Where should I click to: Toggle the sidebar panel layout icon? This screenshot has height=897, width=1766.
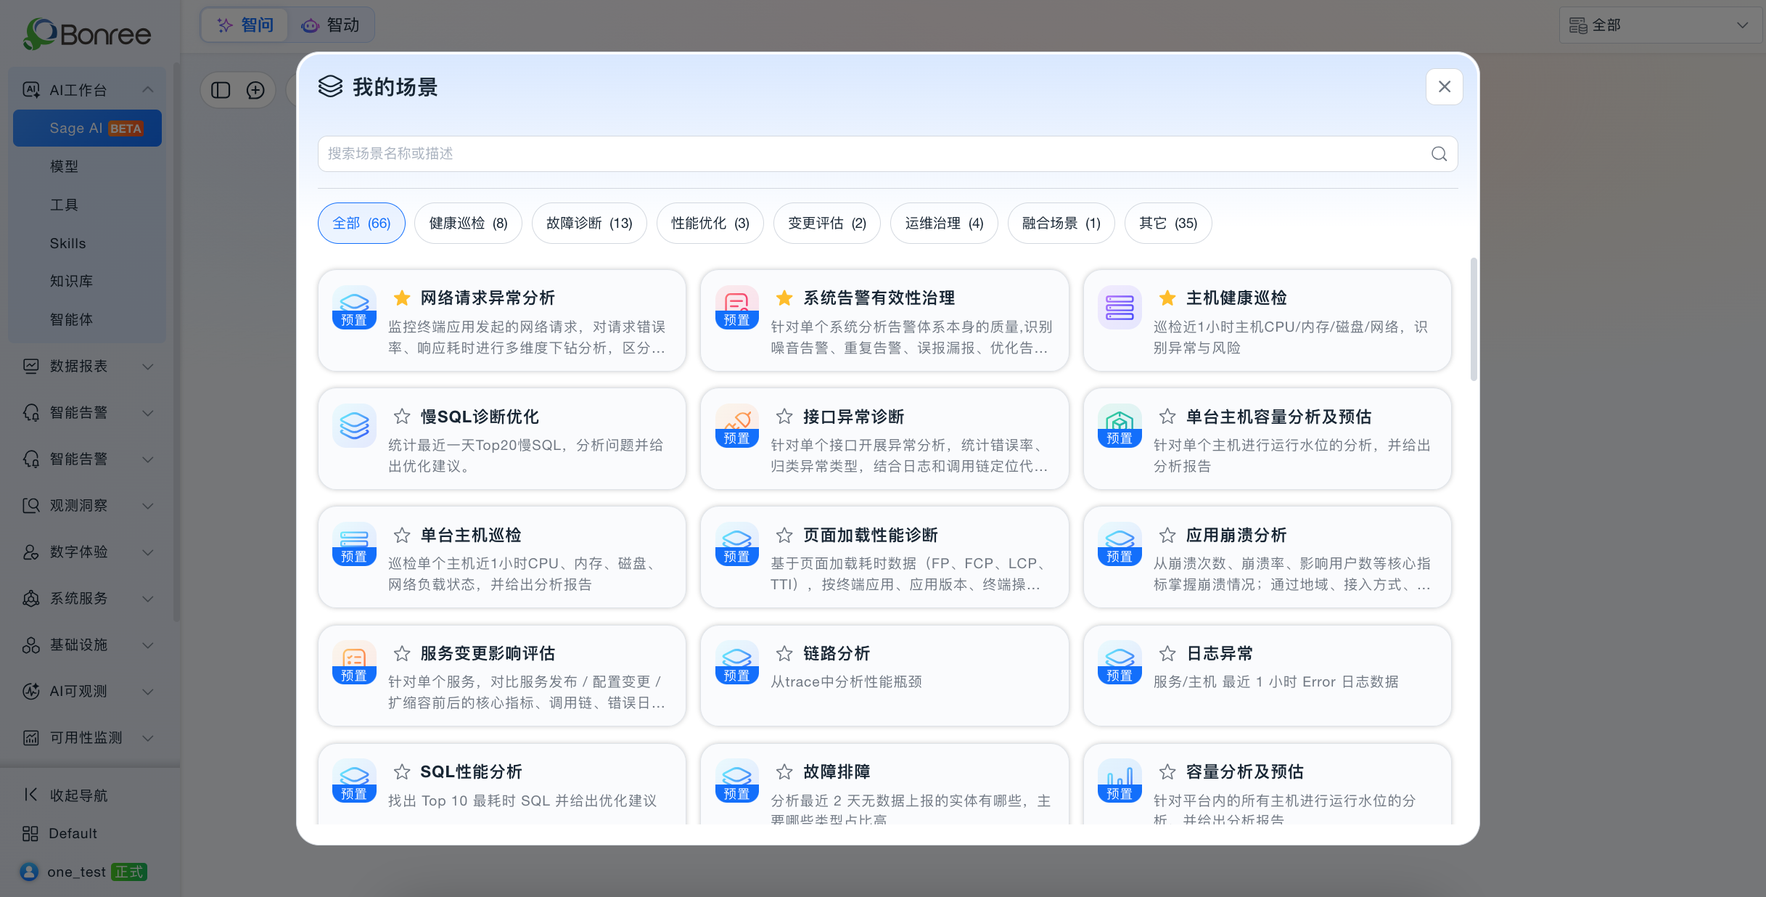[221, 90]
